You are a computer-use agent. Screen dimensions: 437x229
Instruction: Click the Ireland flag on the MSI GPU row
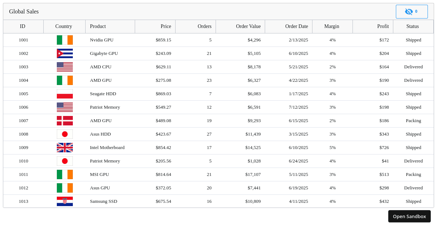click(64, 174)
